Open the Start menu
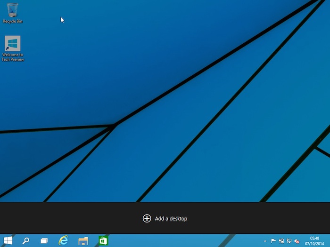This screenshot has height=247, width=330. point(8,240)
